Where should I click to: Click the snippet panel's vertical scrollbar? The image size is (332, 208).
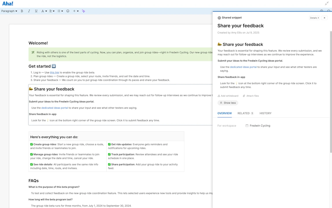pyautogui.click(x=331, y=92)
